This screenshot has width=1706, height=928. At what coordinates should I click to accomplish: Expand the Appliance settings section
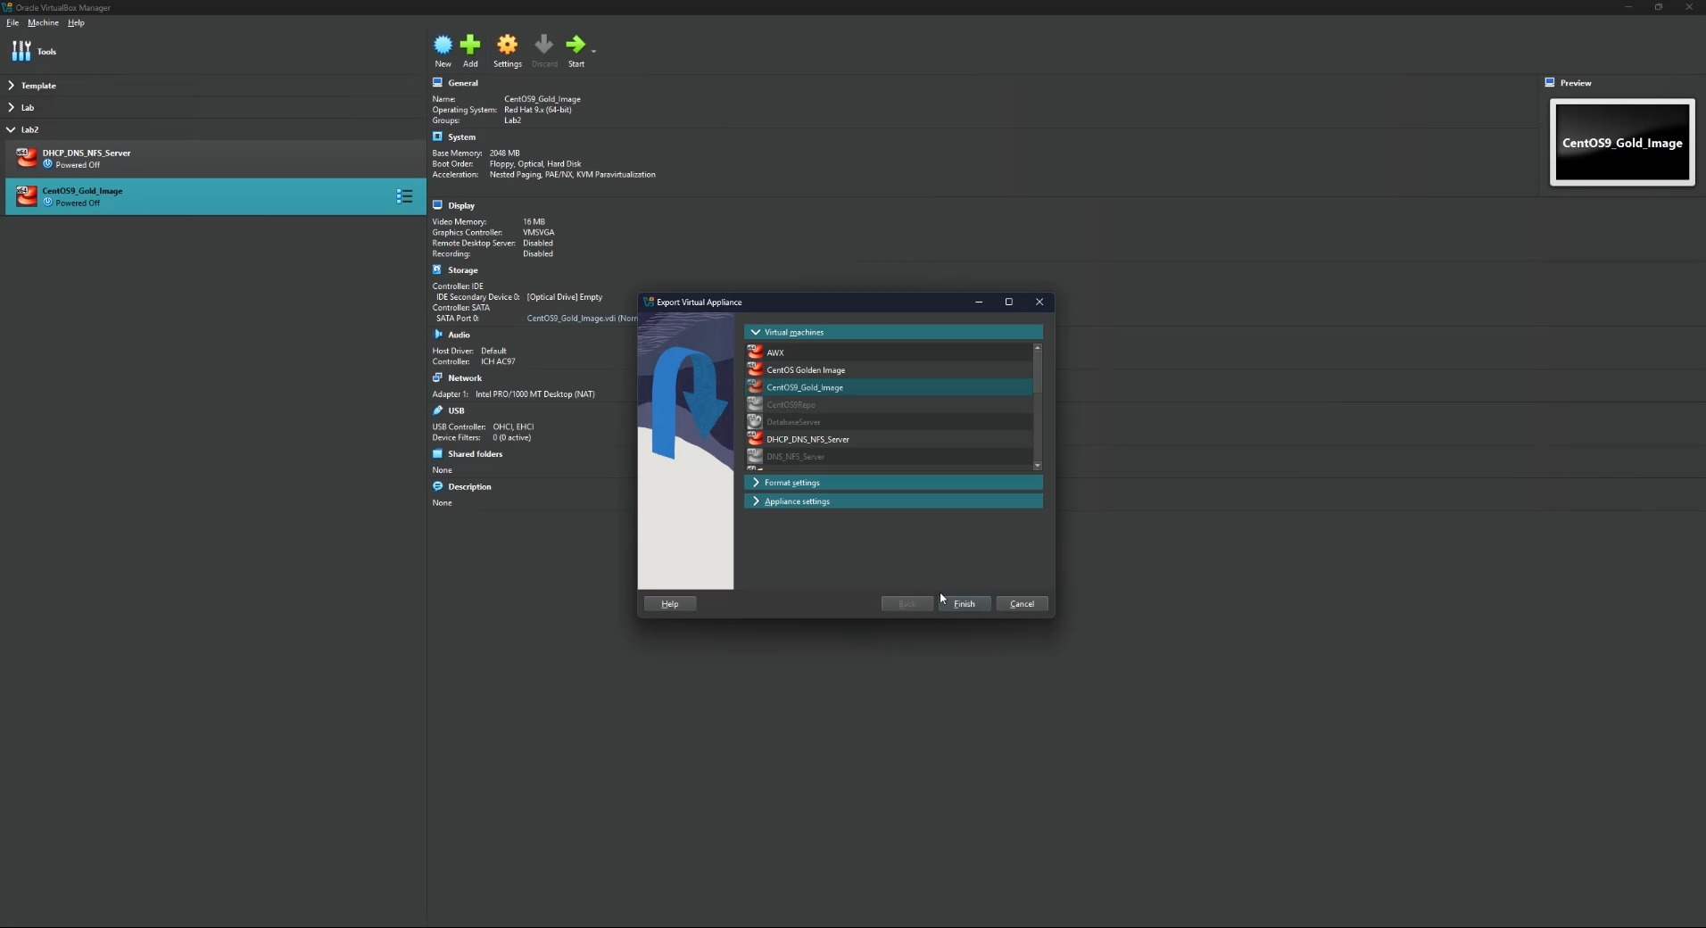[893, 501]
